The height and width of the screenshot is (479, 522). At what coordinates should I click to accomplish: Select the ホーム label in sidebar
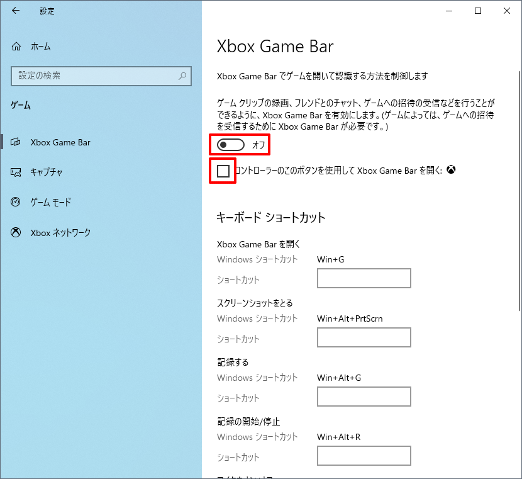pyautogui.click(x=41, y=47)
